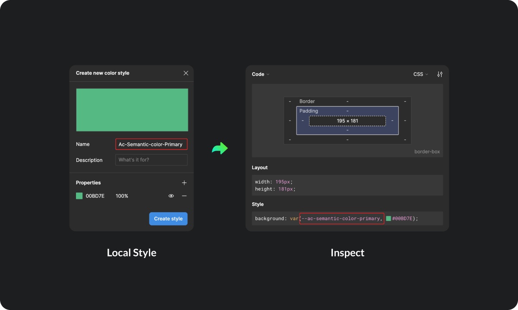Open the CSS language dropdown
The height and width of the screenshot is (310, 518).
point(421,74)
